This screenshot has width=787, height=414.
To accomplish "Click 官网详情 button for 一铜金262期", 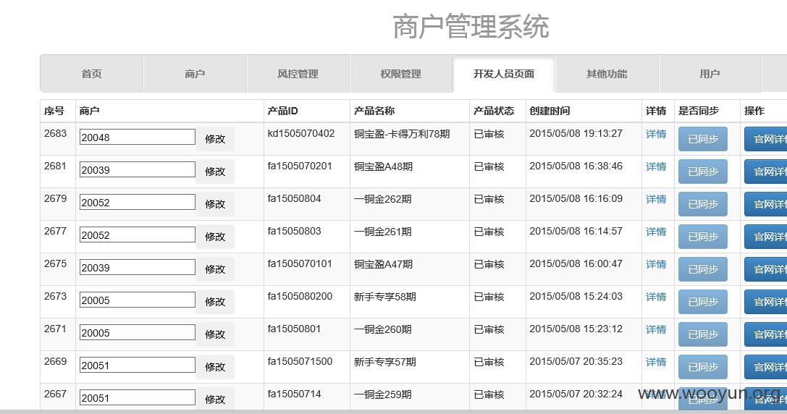I will 766,204.
